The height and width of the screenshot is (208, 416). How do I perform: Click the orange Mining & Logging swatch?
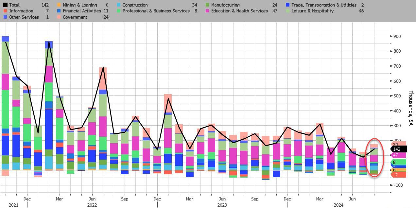click(x=59, y=5)
